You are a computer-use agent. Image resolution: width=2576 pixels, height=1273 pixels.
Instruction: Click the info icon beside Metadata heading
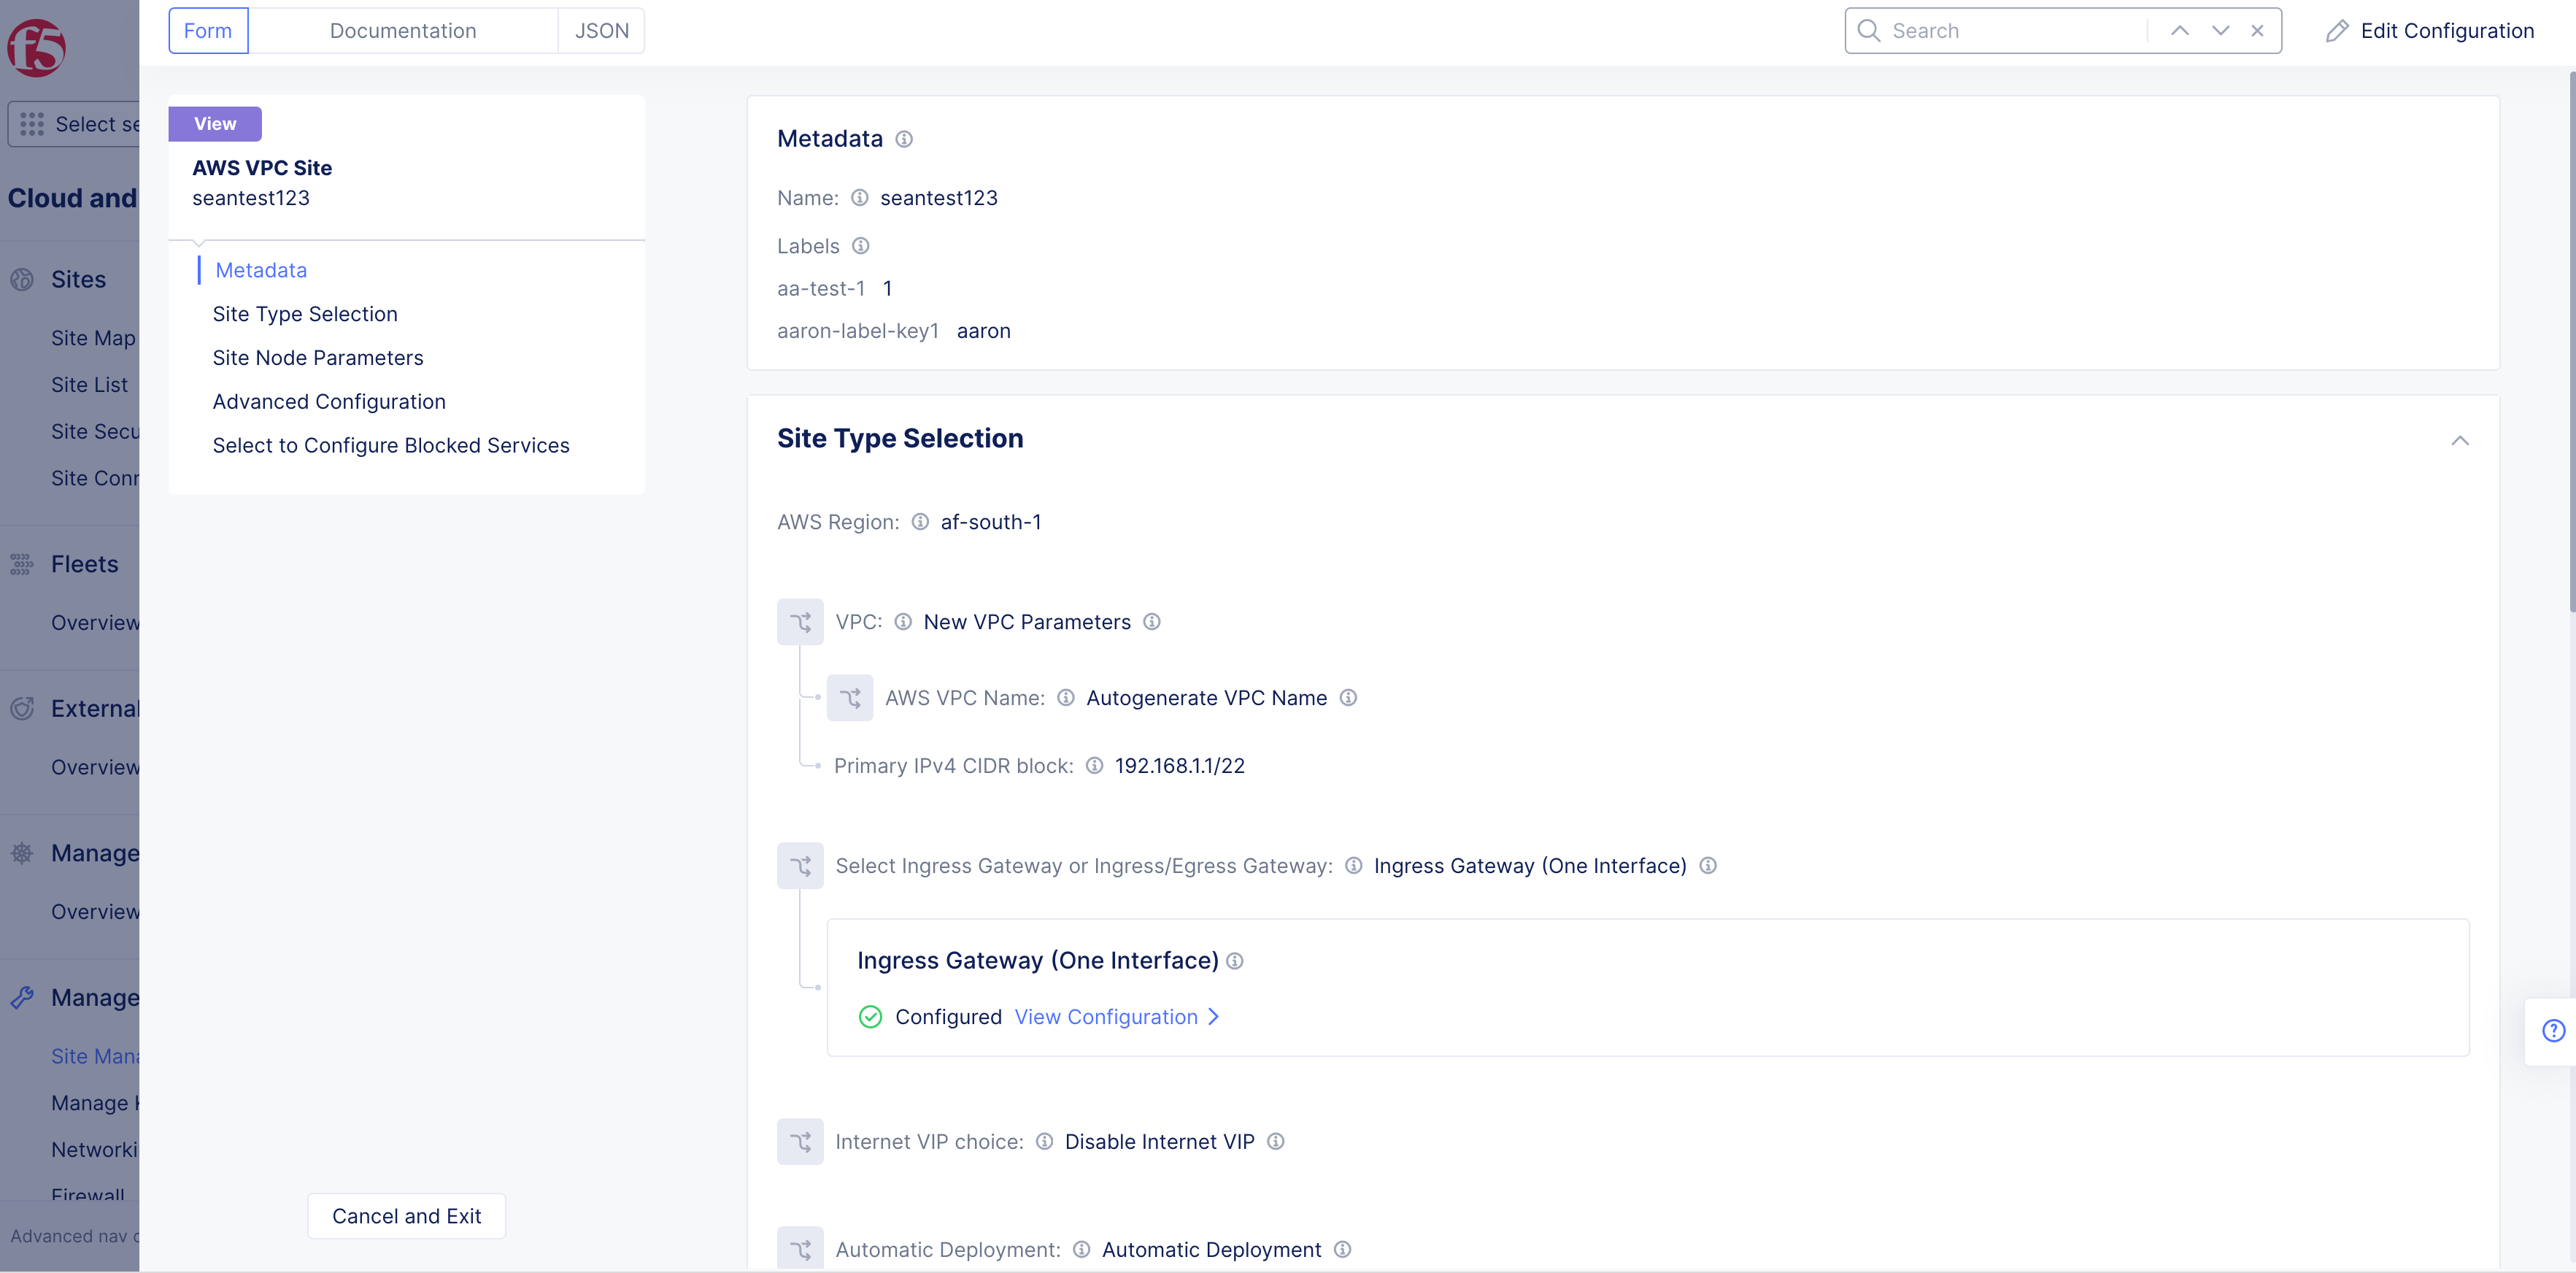[904, 139]
